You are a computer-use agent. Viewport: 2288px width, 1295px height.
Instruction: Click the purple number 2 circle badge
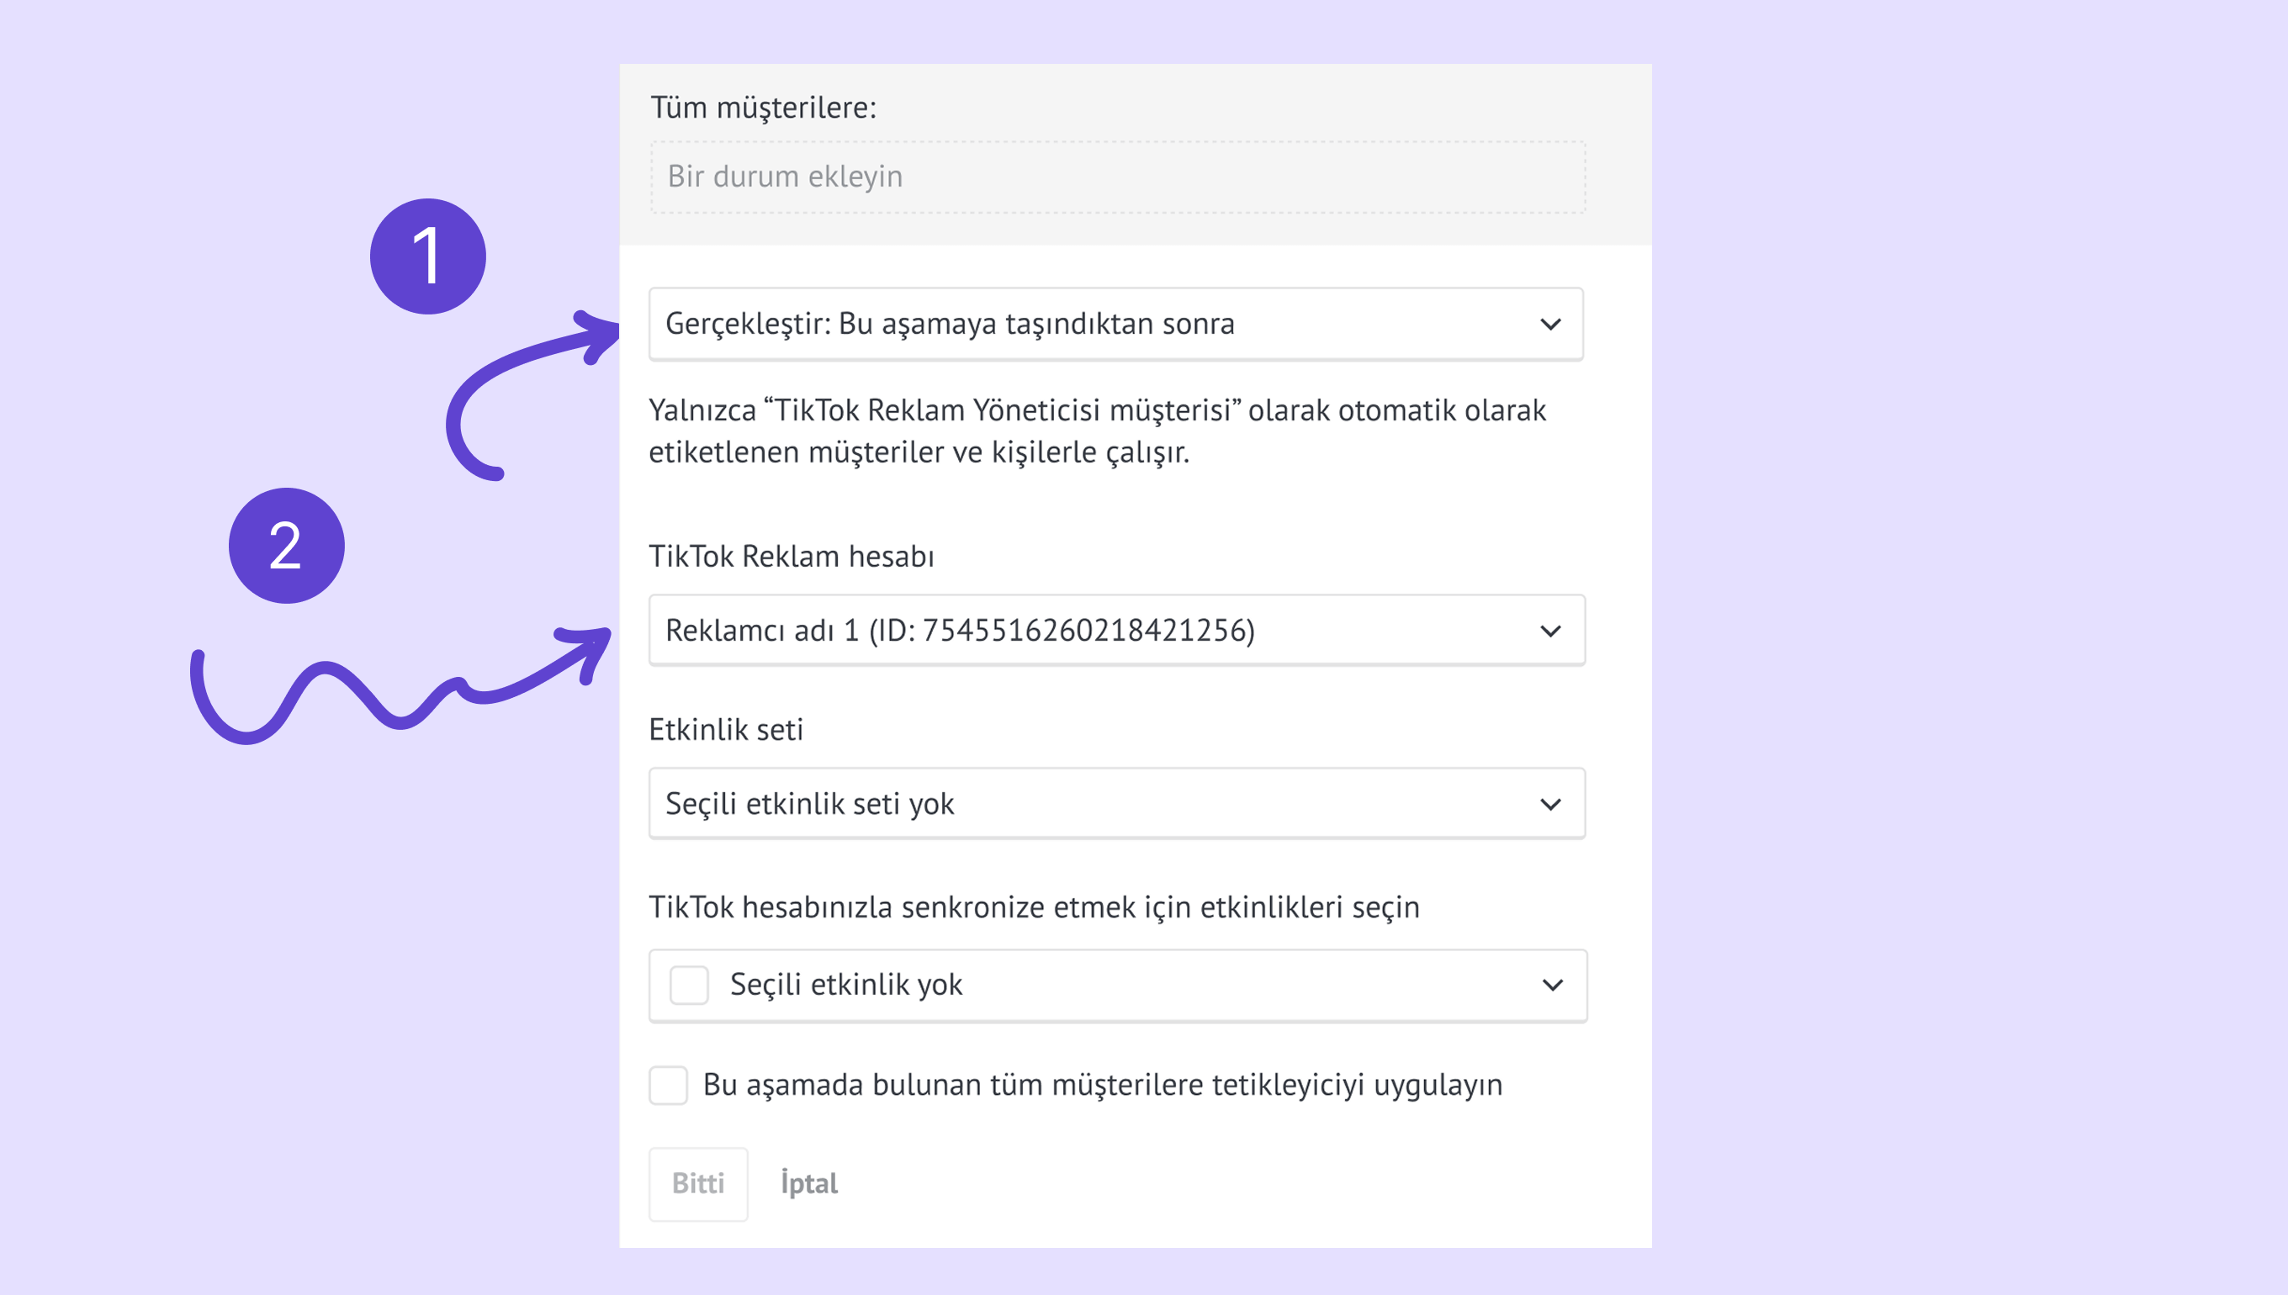tap(287, 545)
